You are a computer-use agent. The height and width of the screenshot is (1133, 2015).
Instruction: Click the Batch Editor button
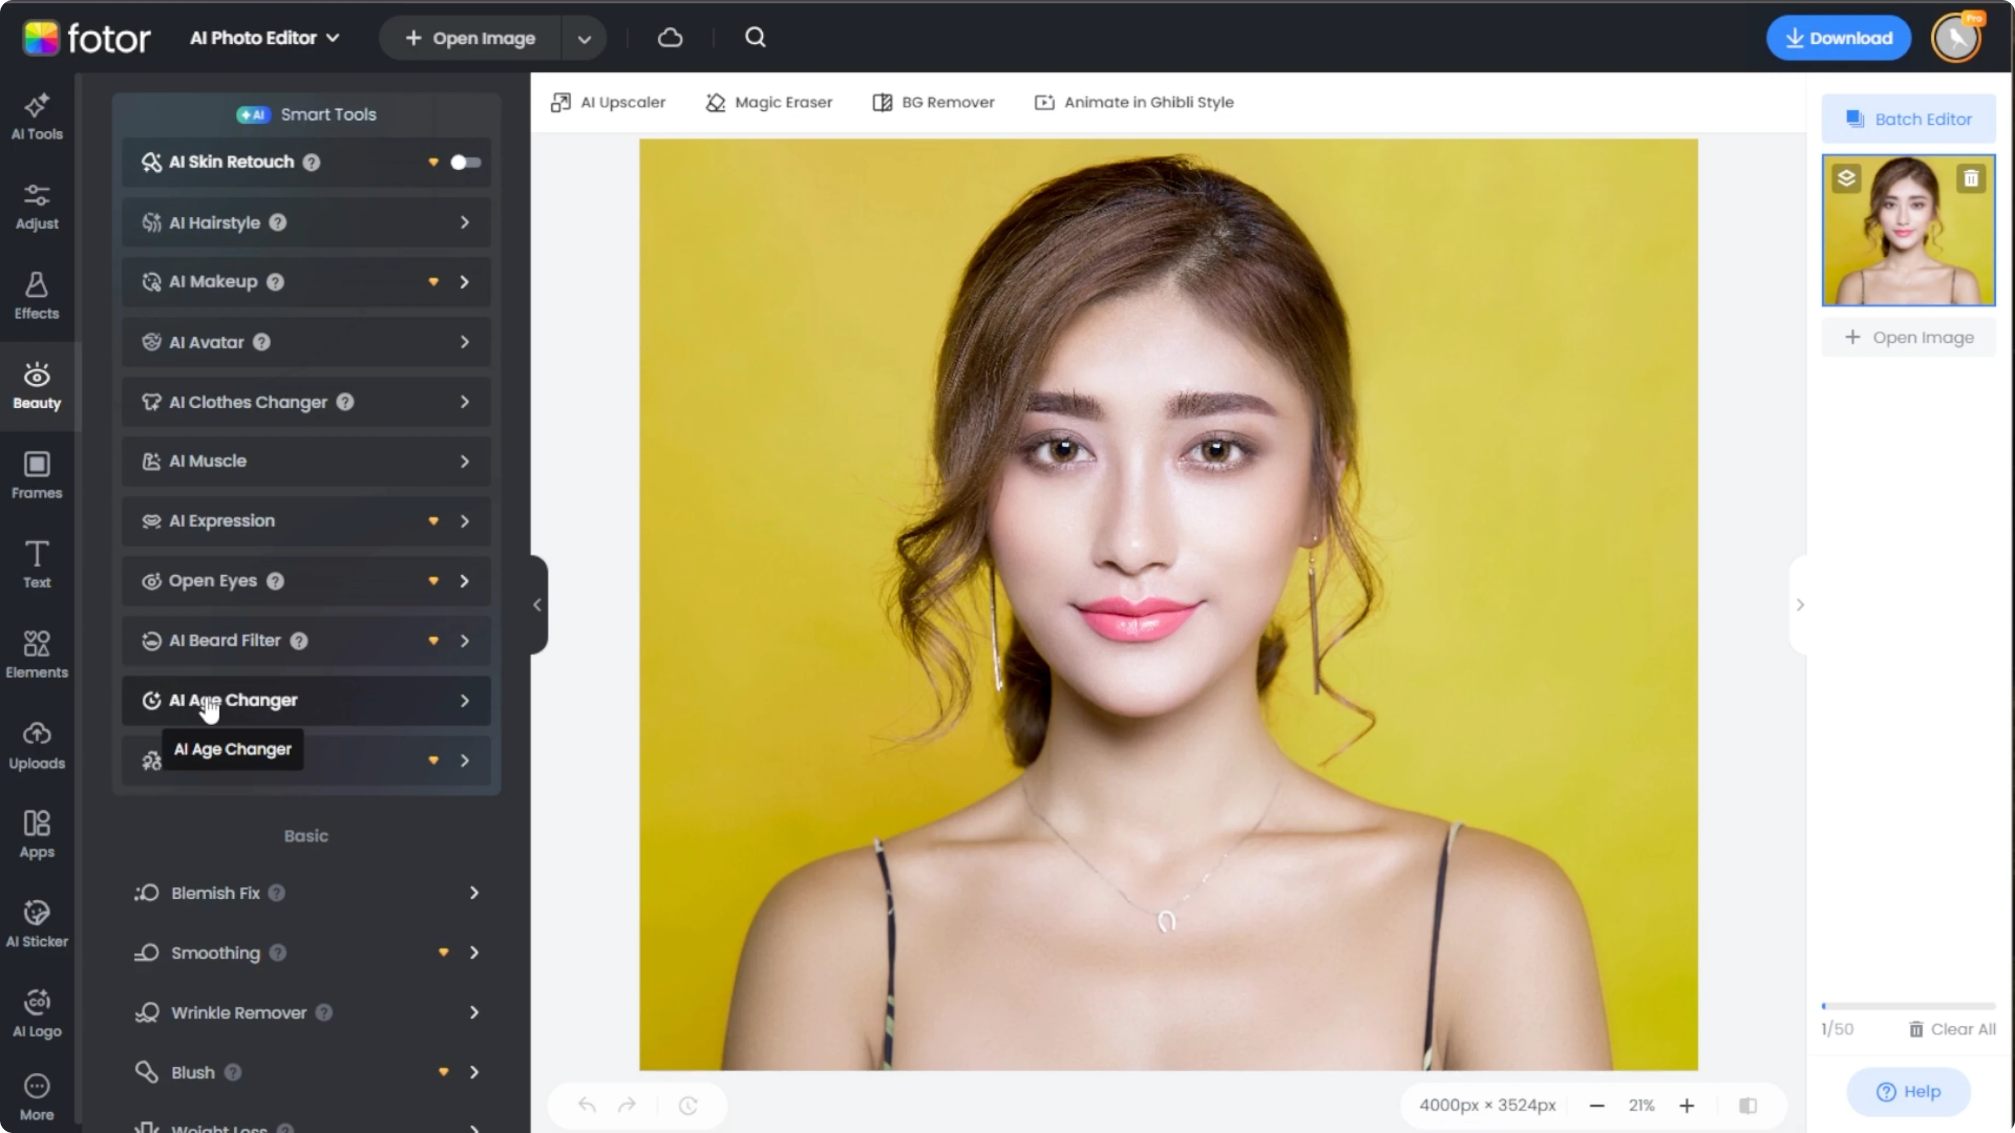pyautogui.click(x=1909, y=119)
